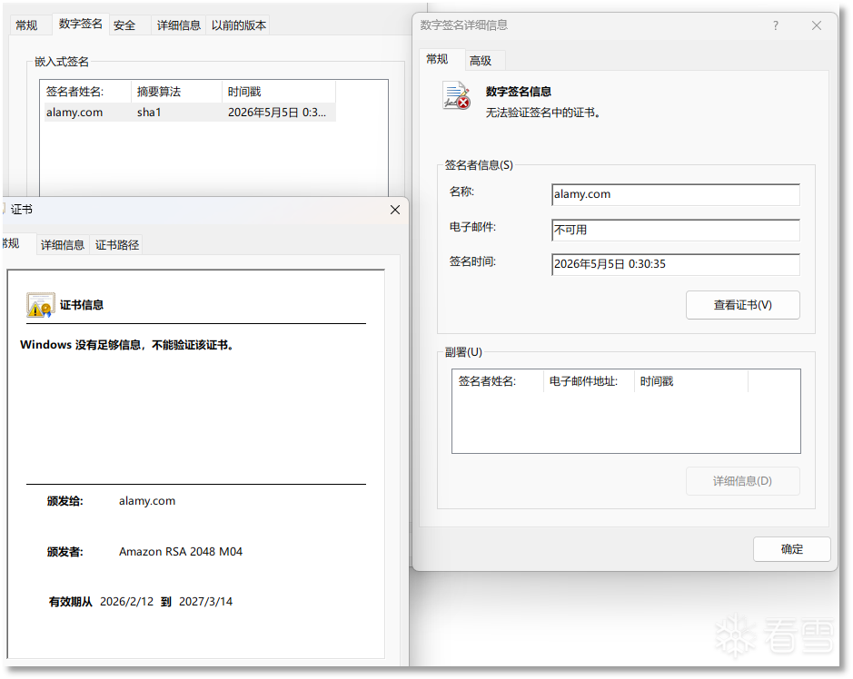Click the 名称 field showing alamy.com

pos(675,194)
